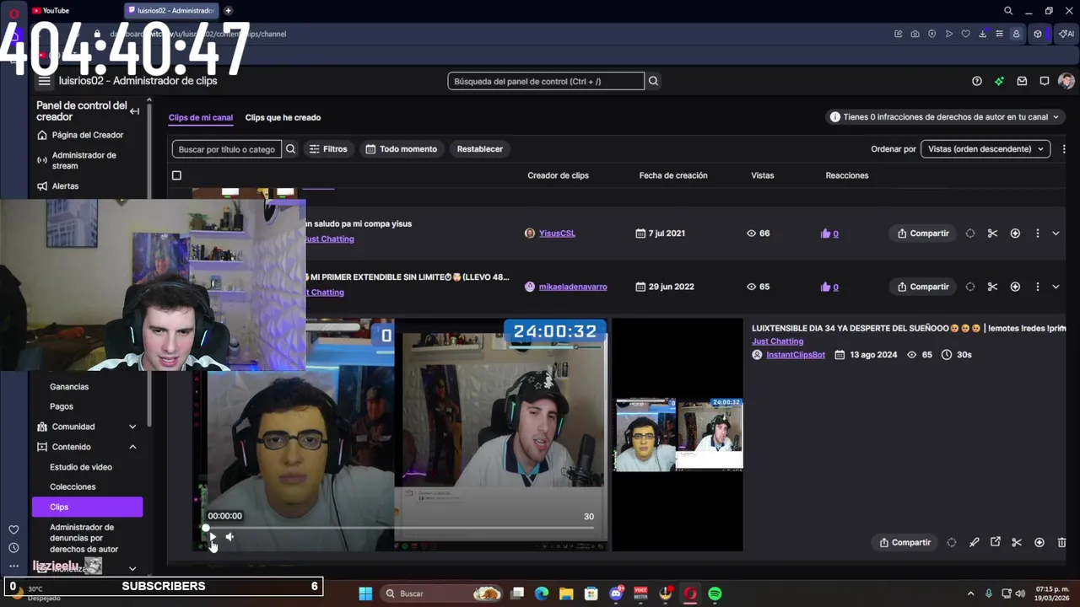1080x607 pixels.
Task: Open the user profile avatar menu
Action: (1066, 81)
